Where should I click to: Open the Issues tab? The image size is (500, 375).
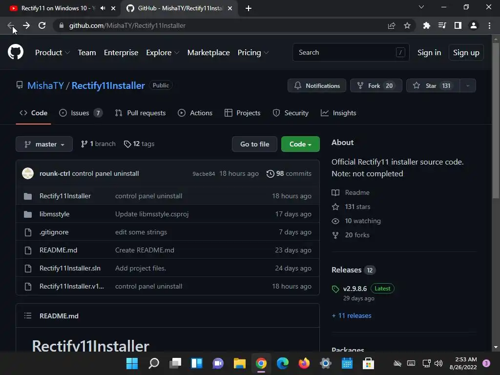(81, 113)
